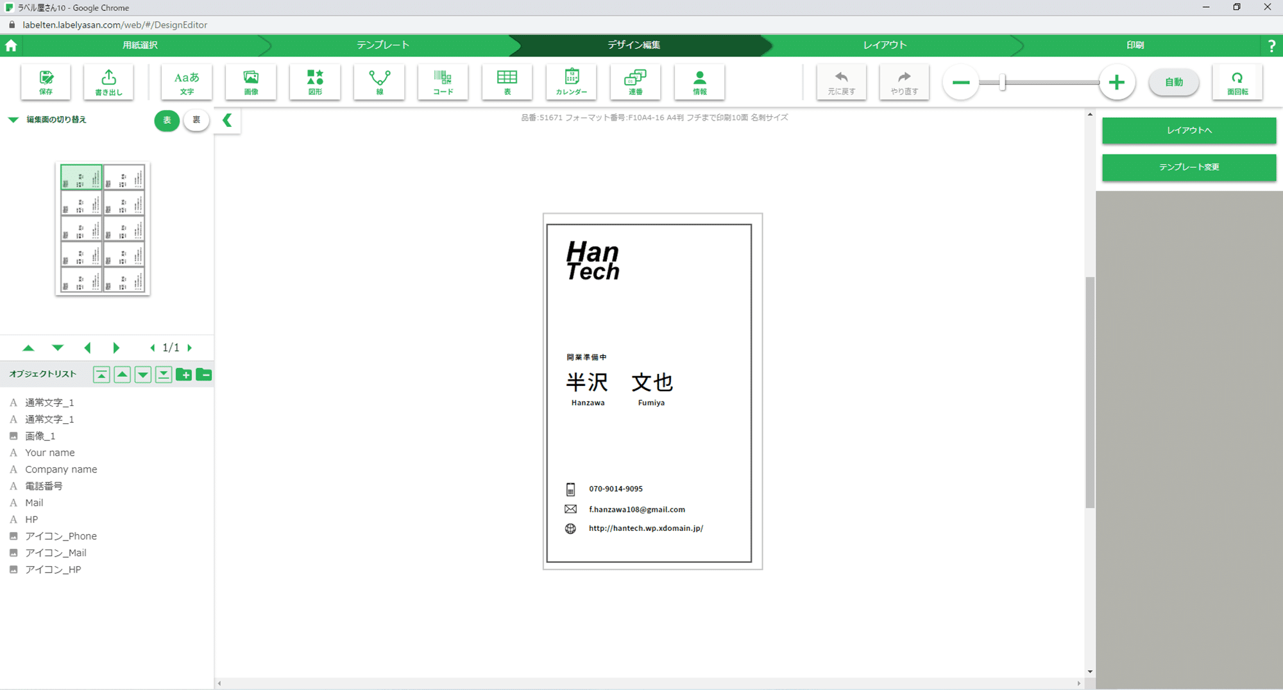Switch editing side to 裏 (back)
This screenshot has height=690, width=1283.
(196, 120)
